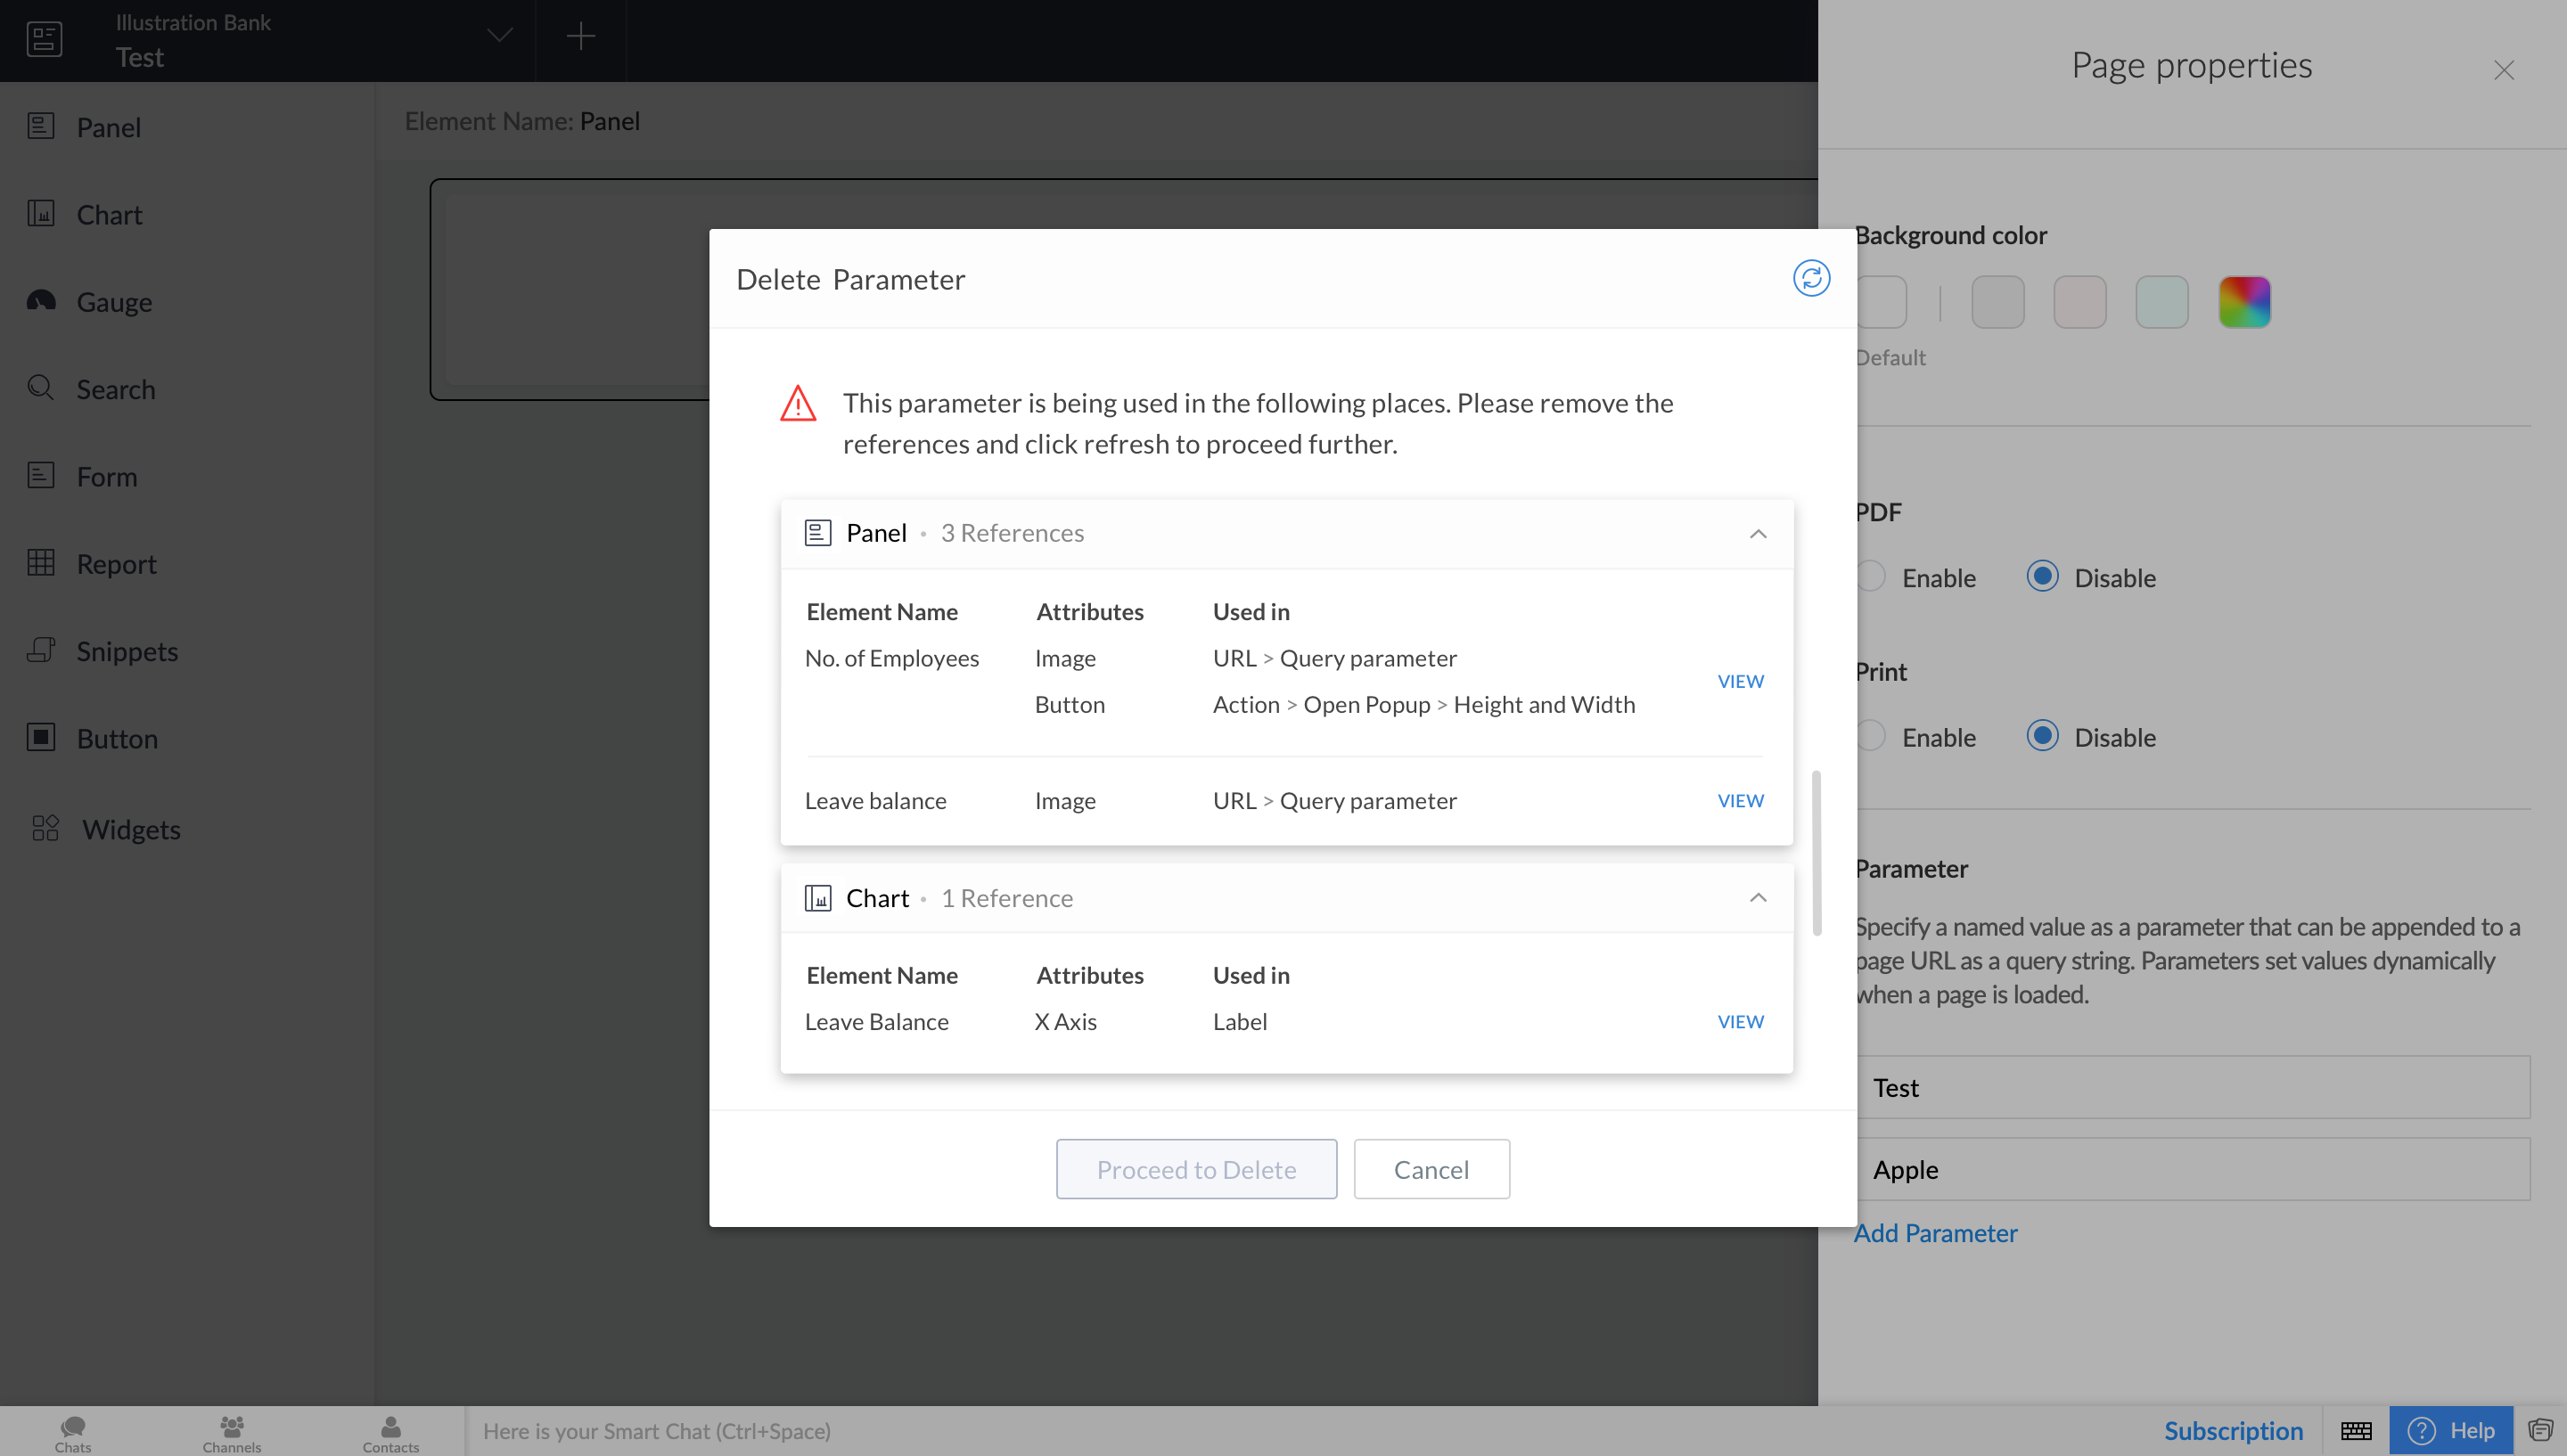Pick the rainbow custom color swatch
Image resolution: width=2567 pixels, height=1456 pixels.
[2244, 302]
